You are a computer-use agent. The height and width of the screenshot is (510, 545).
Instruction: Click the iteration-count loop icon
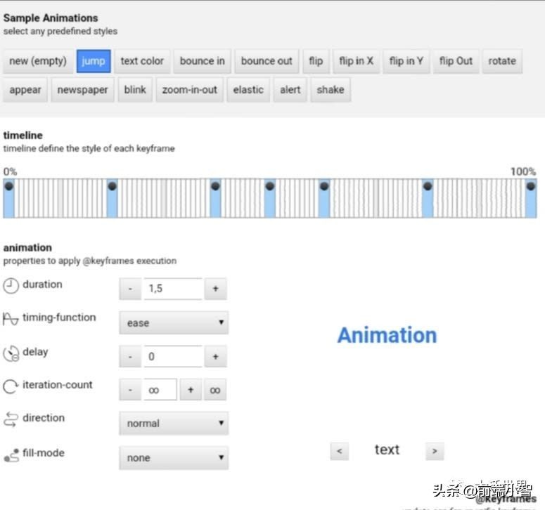coord(11,386)
